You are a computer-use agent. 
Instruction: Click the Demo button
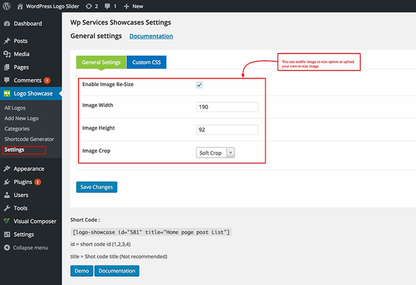click(x=82, y=271)
